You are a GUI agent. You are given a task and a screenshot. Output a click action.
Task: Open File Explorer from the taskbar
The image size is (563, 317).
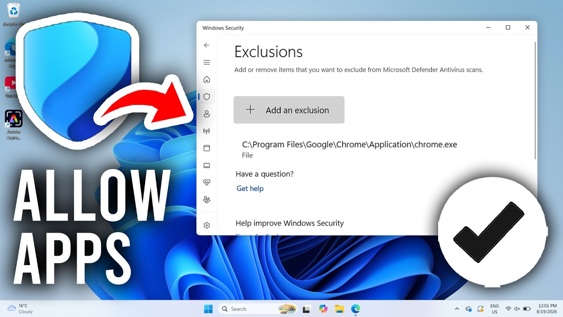click(x=339, y=309)
